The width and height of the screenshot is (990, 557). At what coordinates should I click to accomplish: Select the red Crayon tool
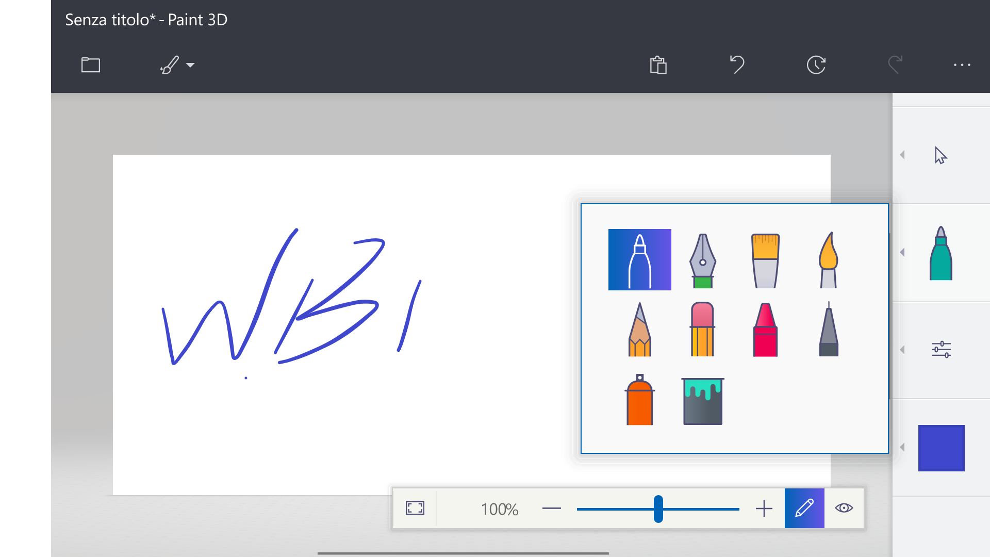[x=765, y=330]
